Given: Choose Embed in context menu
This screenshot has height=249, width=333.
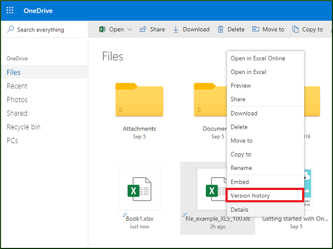Looking at the screenshot, I should (x=265, y=182).
